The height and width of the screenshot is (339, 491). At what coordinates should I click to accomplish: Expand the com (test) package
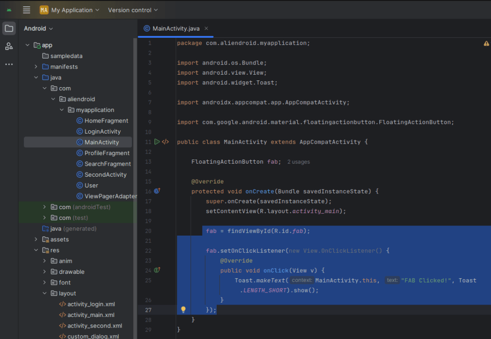(45, 218)
